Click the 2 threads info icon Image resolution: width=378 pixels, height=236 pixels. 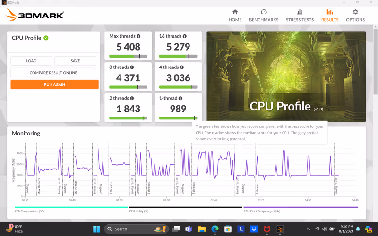pos(132,98)
